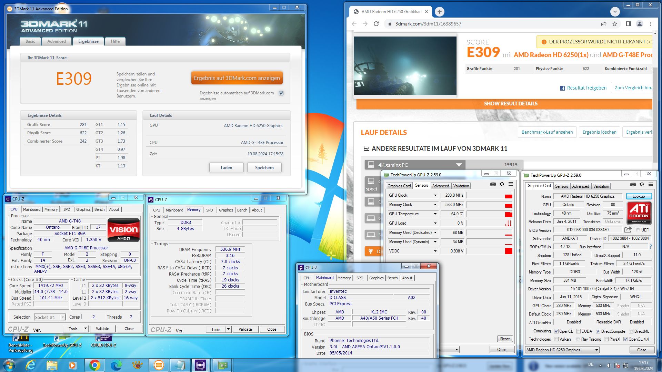Click the Chrome address bar URL
Image resolution: width=662 pixels, height=372 pixels.
428,24
